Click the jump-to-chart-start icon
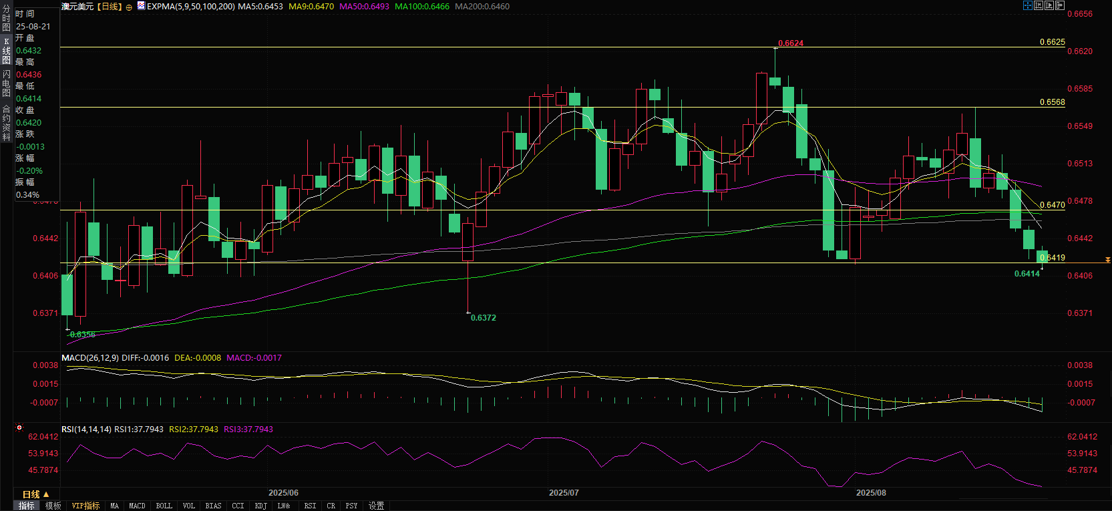Screen dimensions: 1112x511 click(x=1039, y=5)
